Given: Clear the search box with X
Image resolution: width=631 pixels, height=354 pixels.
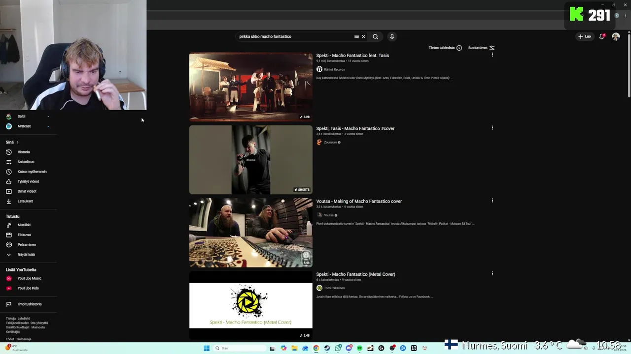Looking at the screenshot, I should pyautogui.click(x=363, y=36).
